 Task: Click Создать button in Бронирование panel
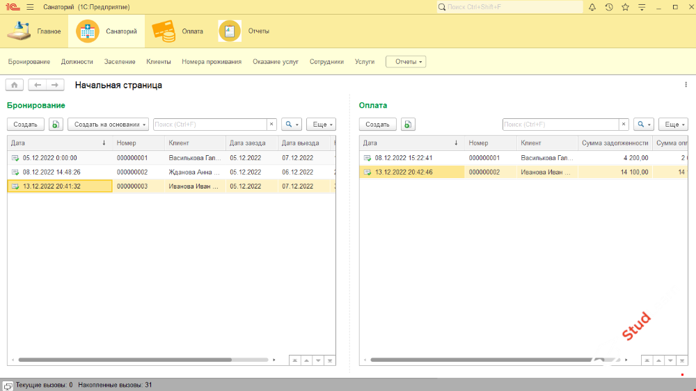pyautogui.click(x=26, y=125)
